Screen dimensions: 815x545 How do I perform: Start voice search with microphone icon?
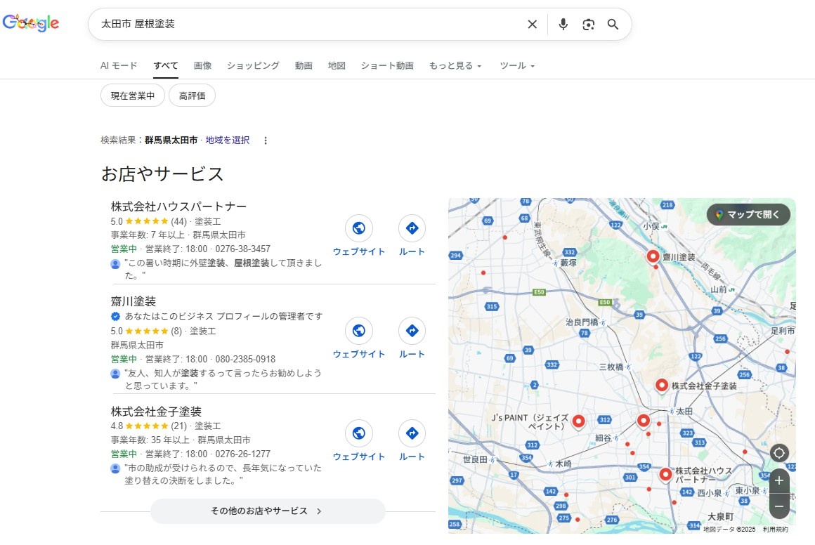[x=563, y=25]
